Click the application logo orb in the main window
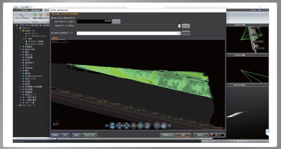This screenshot has width=281, height=149. click(x=16, y=8)
